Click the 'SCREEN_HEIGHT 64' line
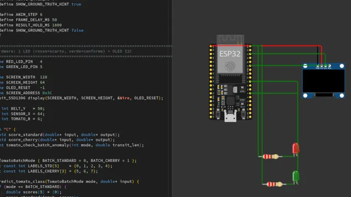 [22, 83]
